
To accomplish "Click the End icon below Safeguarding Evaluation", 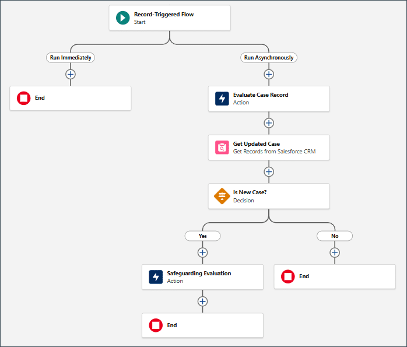I will coord(156,325).
